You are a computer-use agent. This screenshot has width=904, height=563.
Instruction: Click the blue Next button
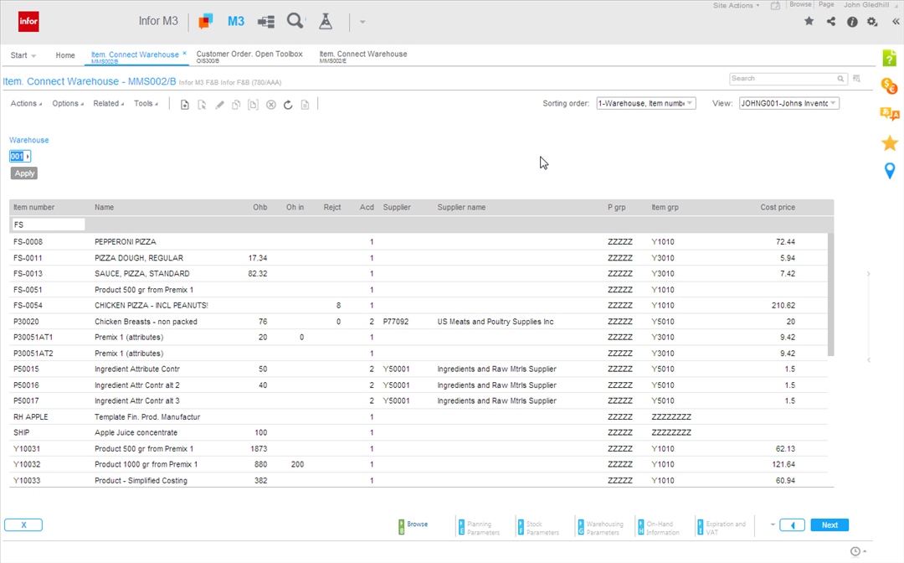coord(830,525)
